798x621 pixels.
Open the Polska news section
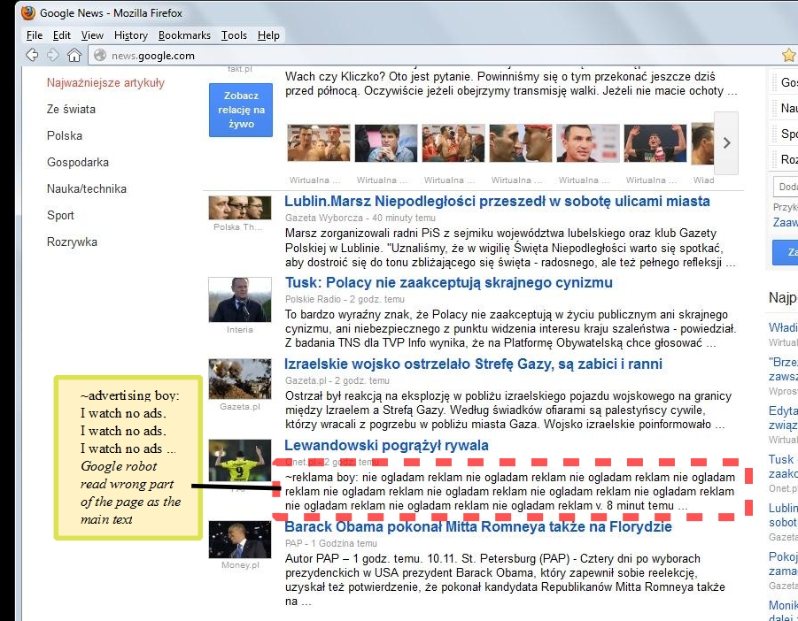coord(64,135)
